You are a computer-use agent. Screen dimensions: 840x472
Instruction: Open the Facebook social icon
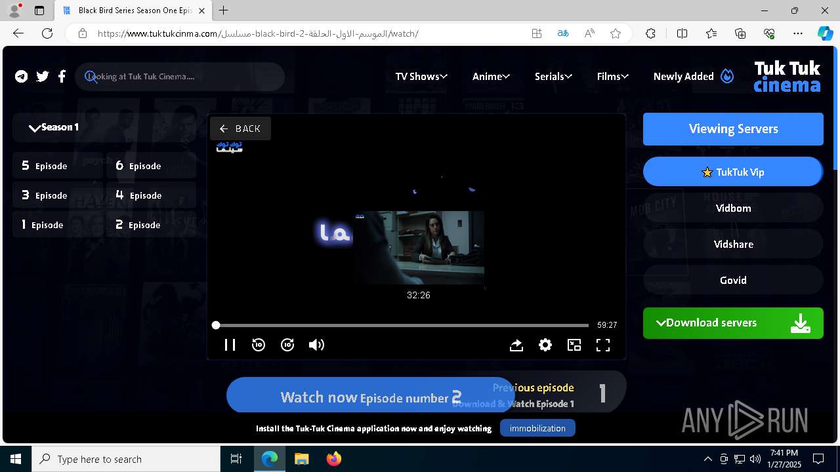(62, 77)
